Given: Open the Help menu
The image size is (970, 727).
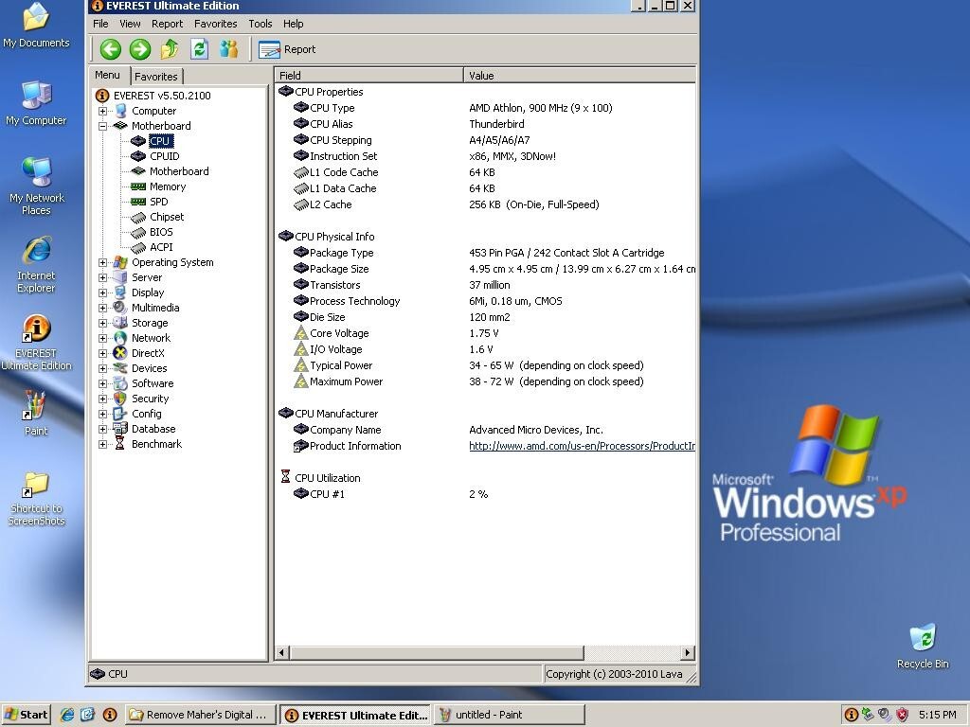Looking at the screenshot, I should click(x=294, y=24).
